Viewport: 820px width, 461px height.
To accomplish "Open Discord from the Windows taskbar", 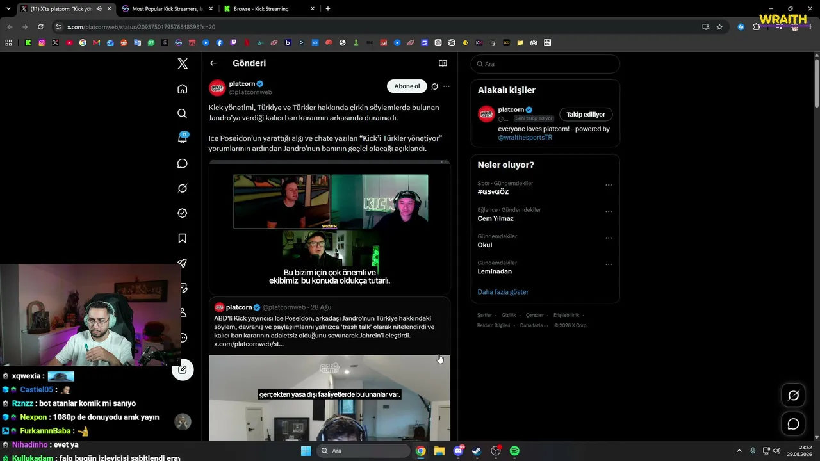I will point(458,451).
